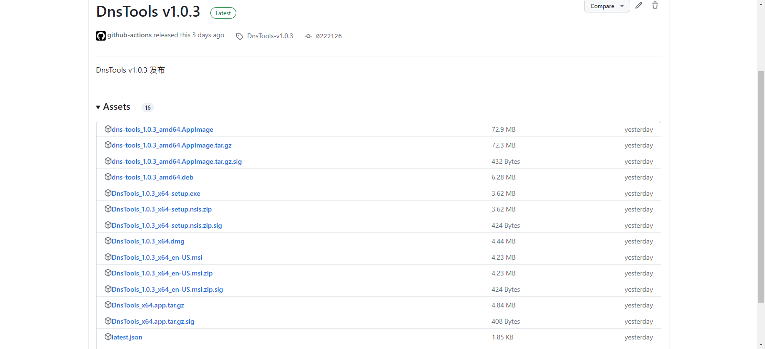Image resolution: width=765 pixels, height=349 pixels.
Task: Click the Assets count badge 16
Action: click(148, 107)
